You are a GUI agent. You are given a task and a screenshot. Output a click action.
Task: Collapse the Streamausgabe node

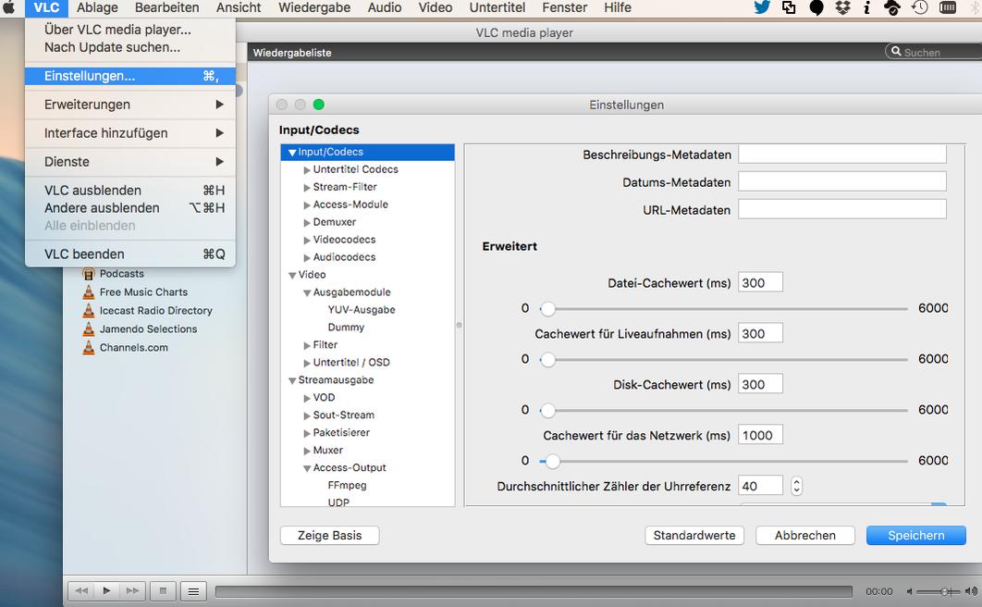292,380
